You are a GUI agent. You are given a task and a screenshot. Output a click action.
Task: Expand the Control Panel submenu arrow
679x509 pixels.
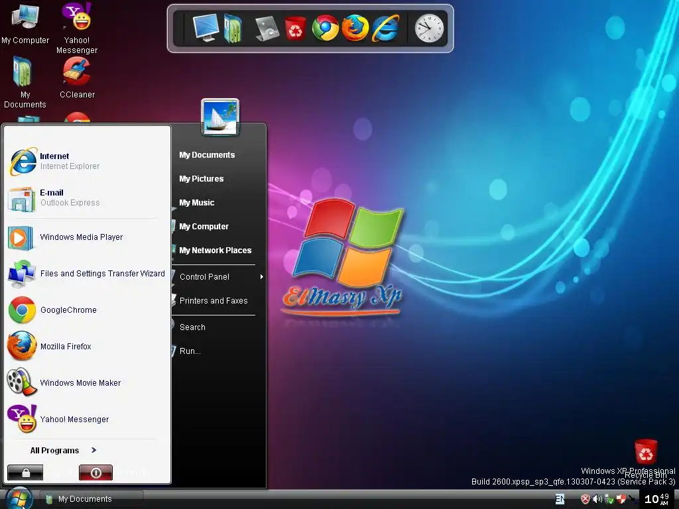pyautogui.click(x=261, y=276)
